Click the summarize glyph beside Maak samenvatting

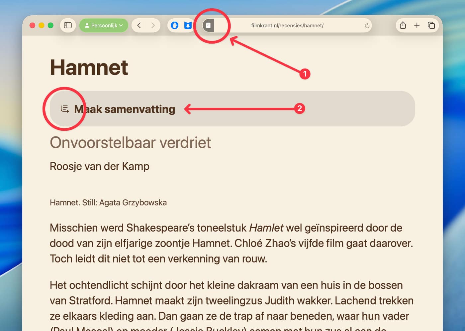(x=64, y=108)
